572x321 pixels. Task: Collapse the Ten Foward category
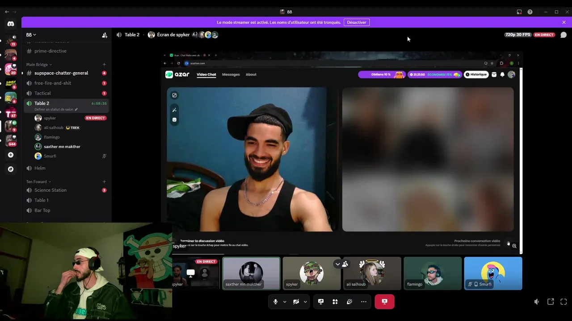(38, 181)
